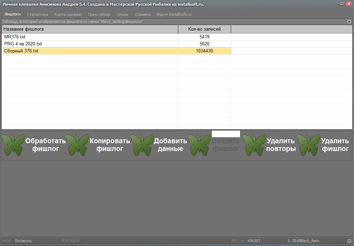Open the Карта локаций tab

tap(68, 14)
